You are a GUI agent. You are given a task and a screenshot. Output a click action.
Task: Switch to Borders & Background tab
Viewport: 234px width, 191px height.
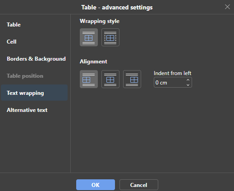coord(34,59)
